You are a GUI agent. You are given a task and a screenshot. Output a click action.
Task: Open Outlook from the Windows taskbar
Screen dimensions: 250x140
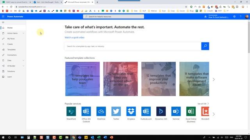[92, 137]
